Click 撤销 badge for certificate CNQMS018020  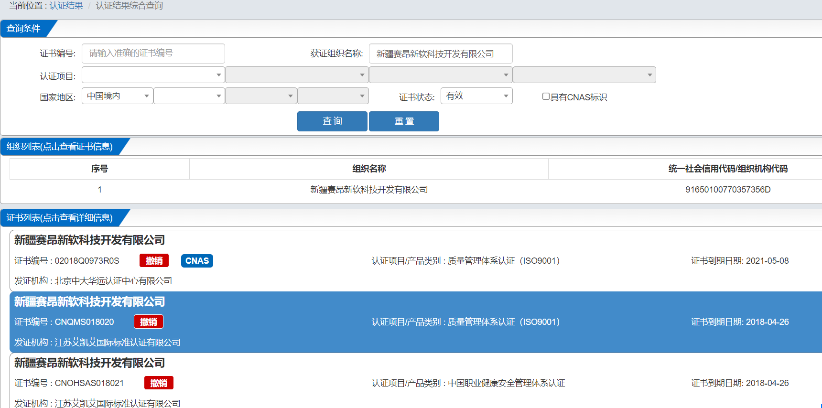[148, 322]
